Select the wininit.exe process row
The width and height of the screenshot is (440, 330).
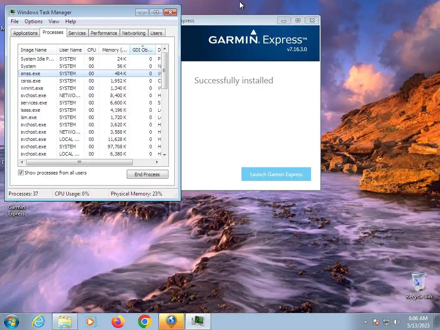[90, 88]
